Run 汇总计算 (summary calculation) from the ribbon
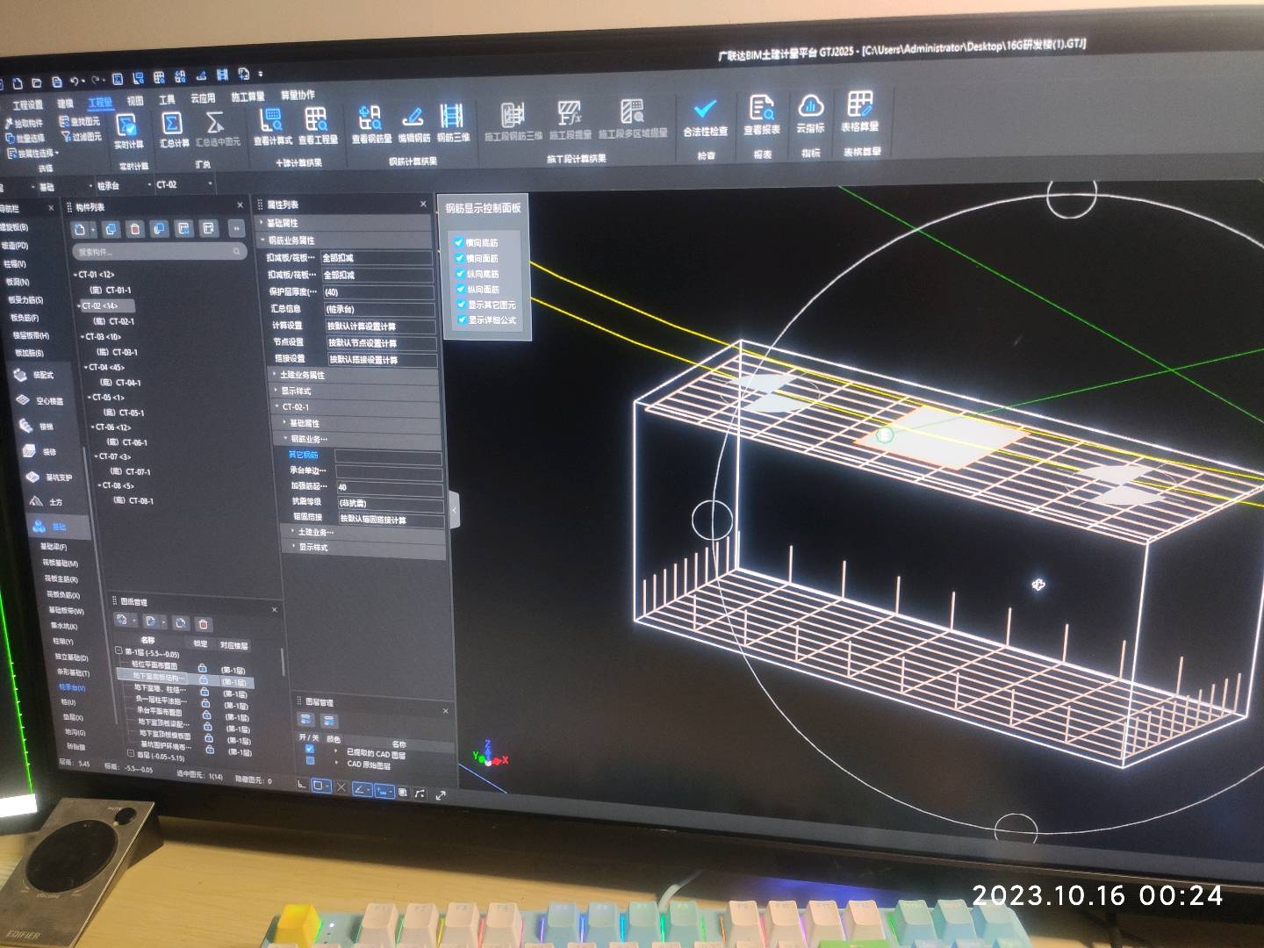This screenshot has height=948, width=1264. pyautogui.click(x=174, y=128)
